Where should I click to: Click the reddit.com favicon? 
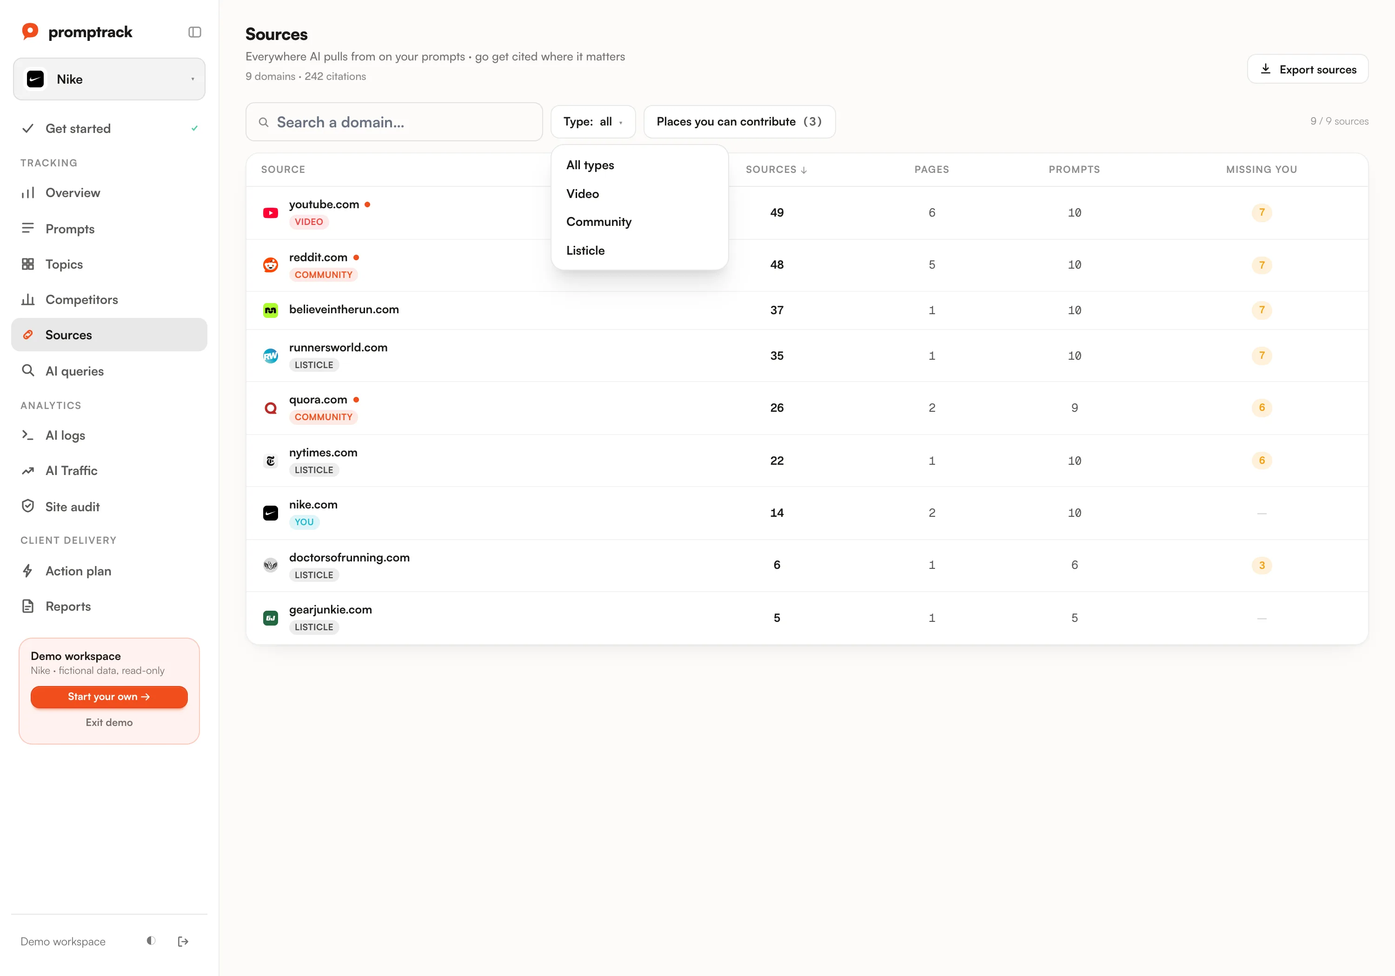pyautogui.click(x=270, y=265)
